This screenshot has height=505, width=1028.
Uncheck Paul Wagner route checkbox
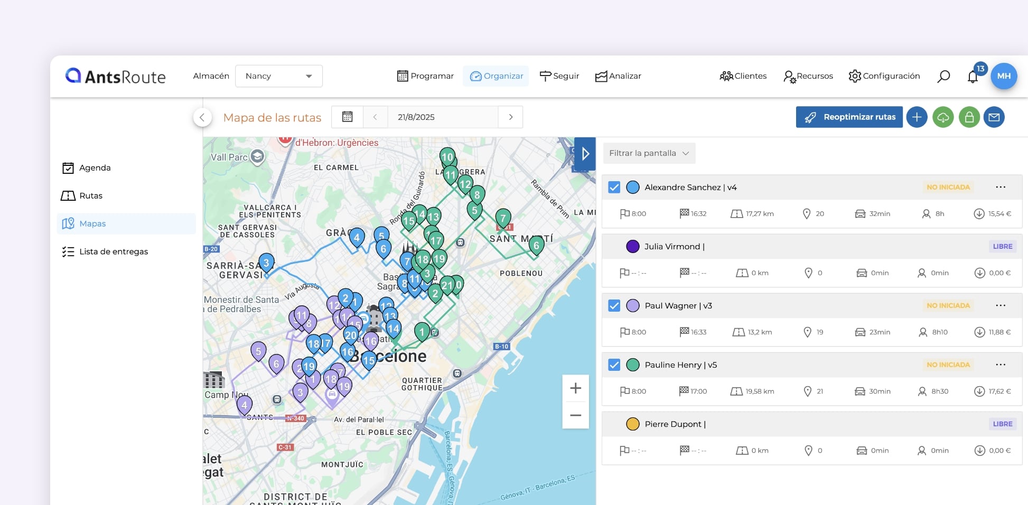614,306
